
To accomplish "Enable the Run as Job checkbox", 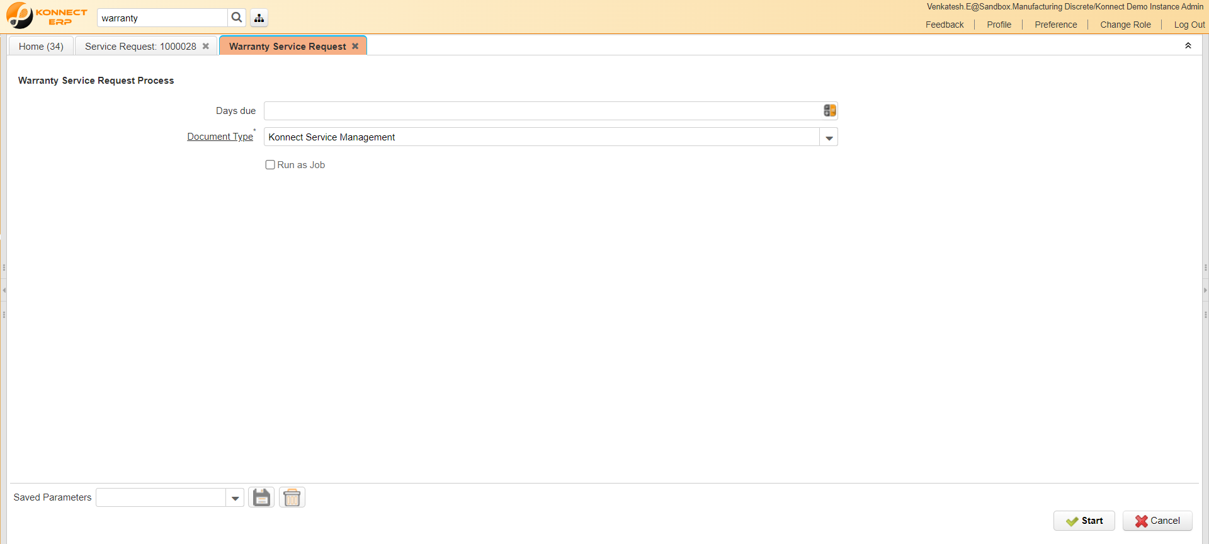I will pos(270,165).
